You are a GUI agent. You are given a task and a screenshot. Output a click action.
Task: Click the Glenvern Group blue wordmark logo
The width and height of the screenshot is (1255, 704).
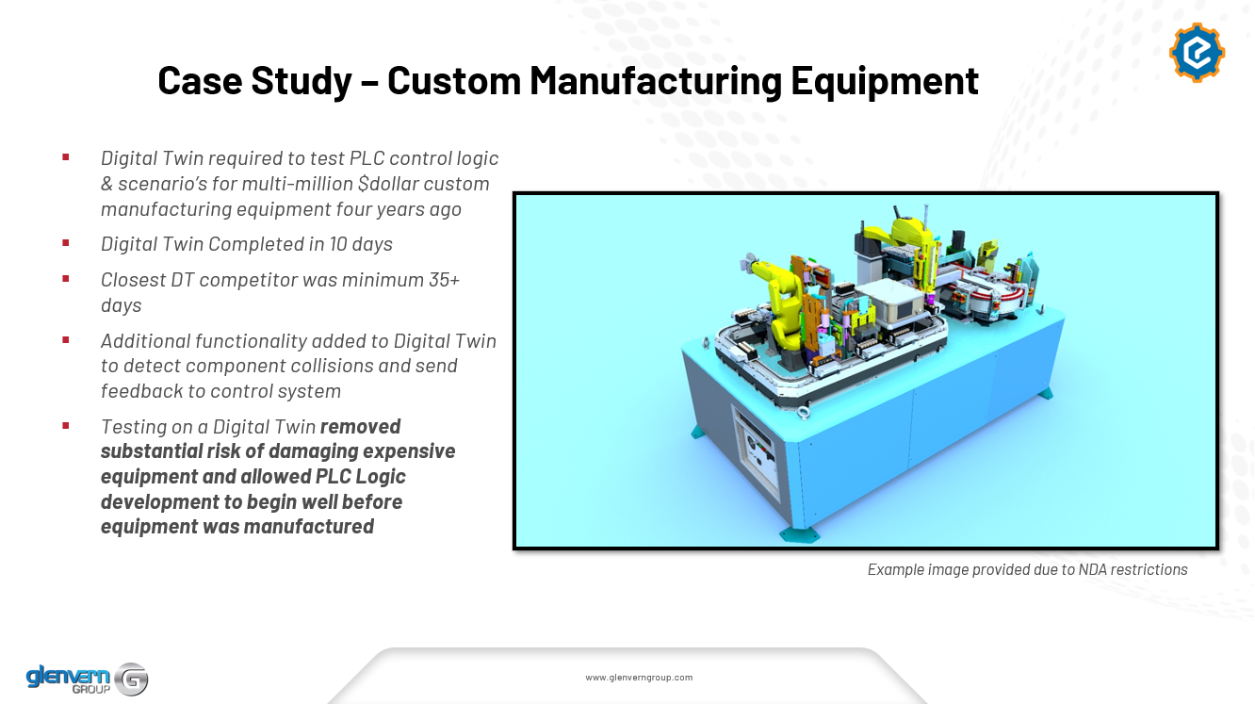point(68,678)
